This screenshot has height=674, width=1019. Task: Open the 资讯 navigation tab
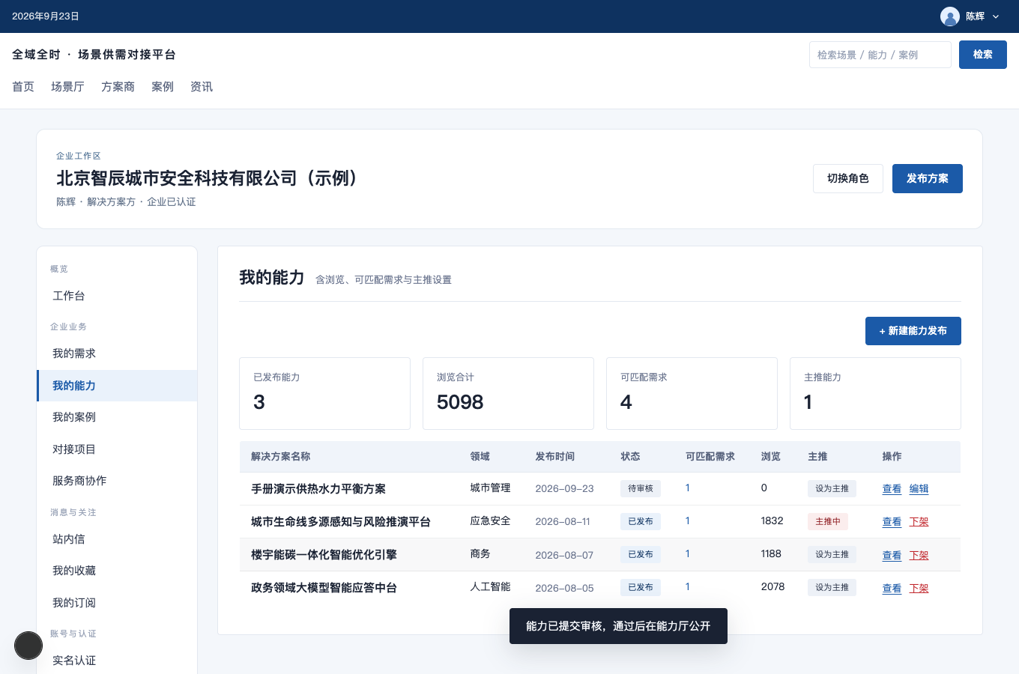pyautogui.click(x=202, y=87)
